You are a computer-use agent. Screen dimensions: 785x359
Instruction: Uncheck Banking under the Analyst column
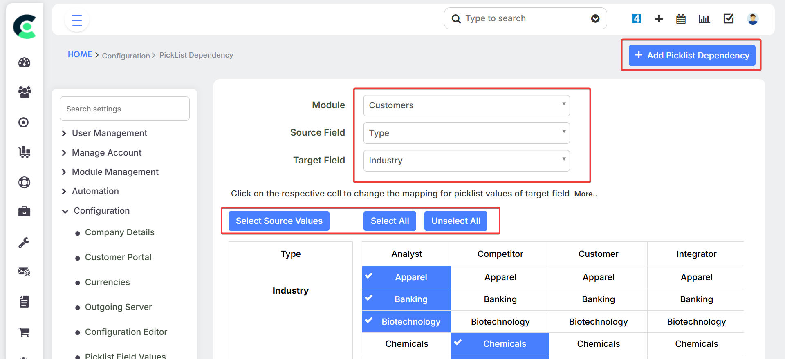pyautogui.click(x=406, y=299)
